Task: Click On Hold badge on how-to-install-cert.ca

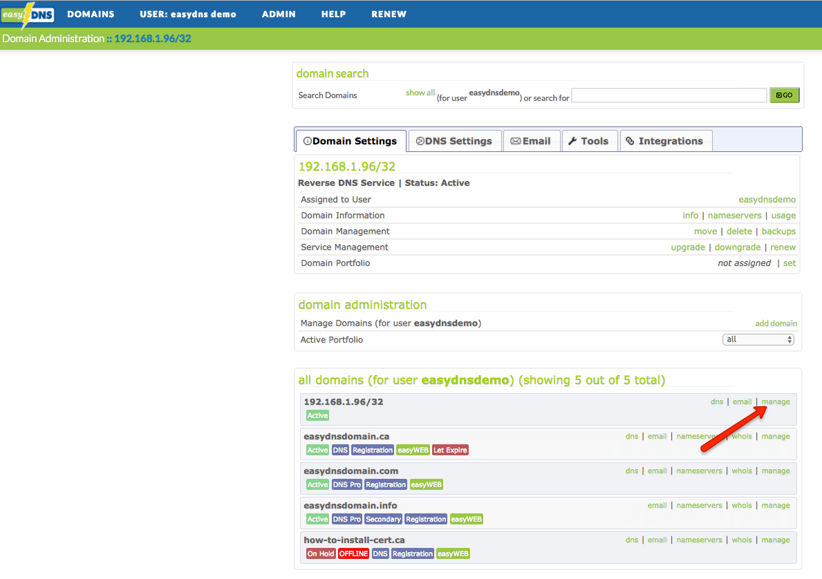Action: pos(320,554)
